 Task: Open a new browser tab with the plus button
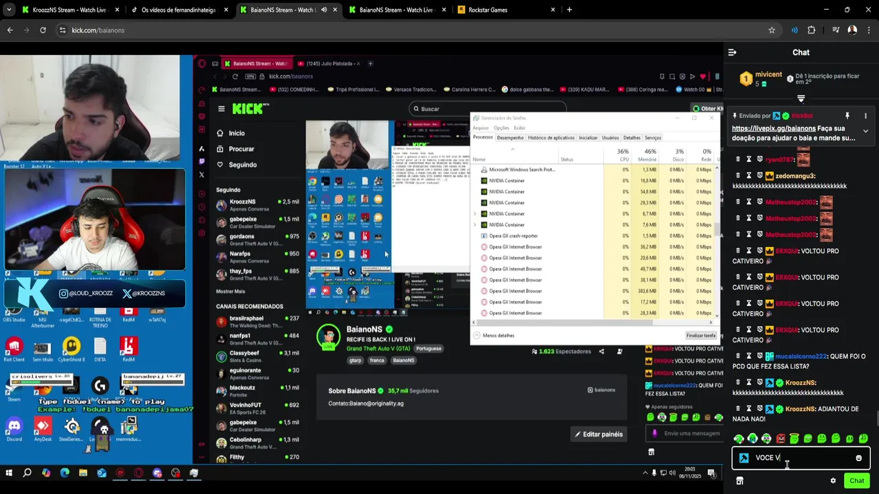(x=569, y=10)
